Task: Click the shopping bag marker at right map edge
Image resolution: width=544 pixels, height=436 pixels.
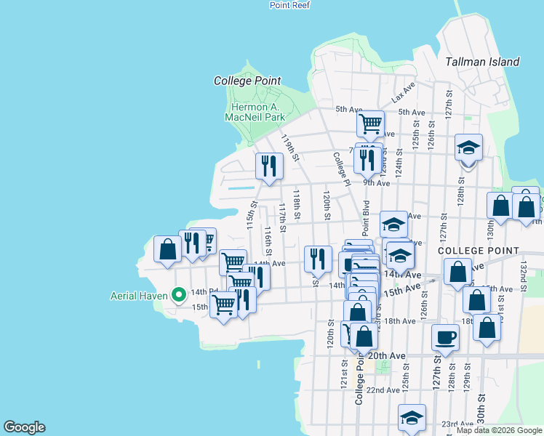Action: click(526, 208)
